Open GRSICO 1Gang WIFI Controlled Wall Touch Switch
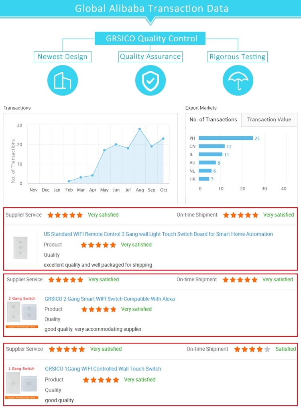This screenshot has height=413, width=301. pyautogui.click(x=103, y=369)
